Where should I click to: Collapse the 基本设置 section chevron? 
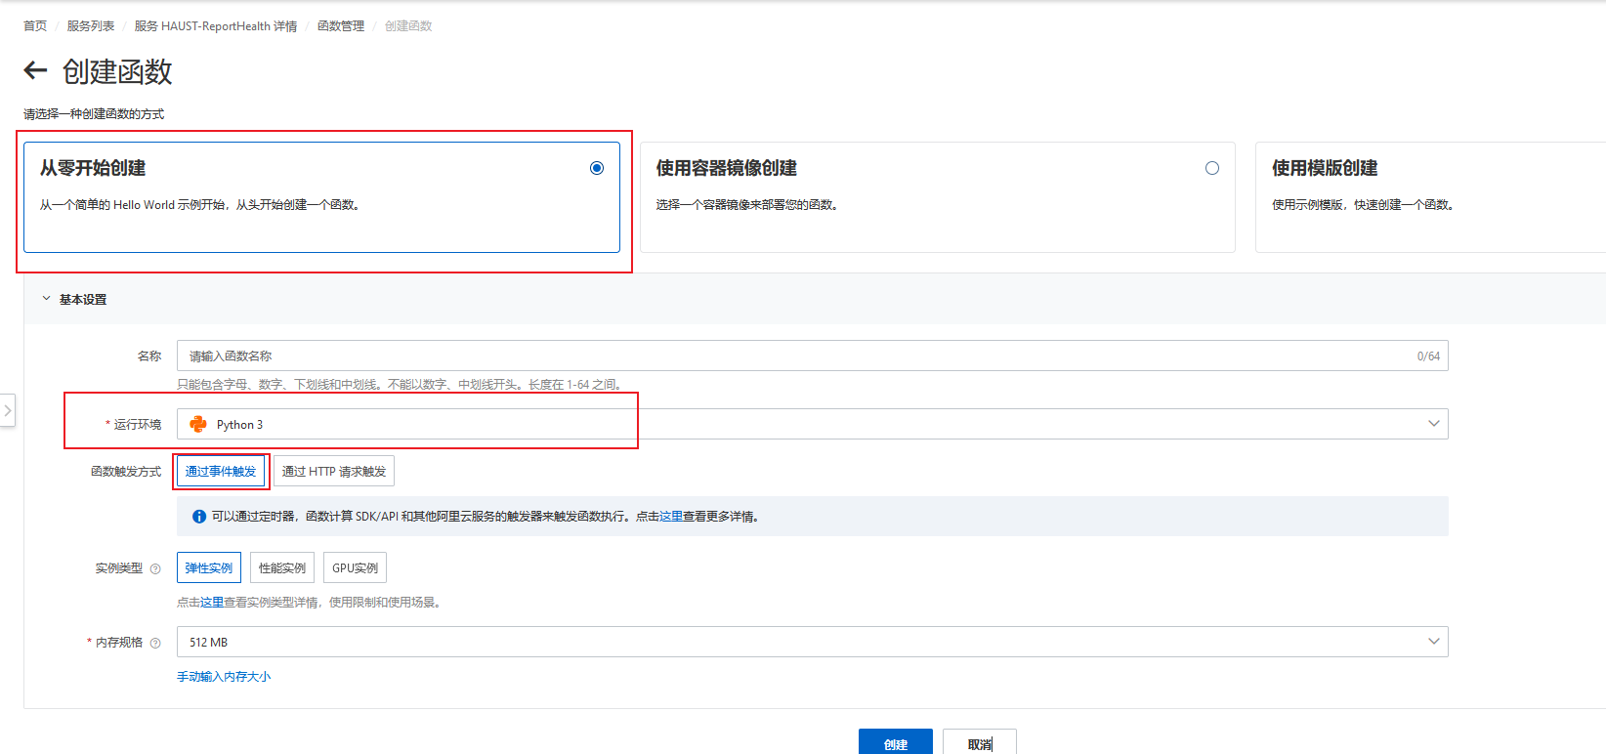pyautogui.click(x=46, y=299)
